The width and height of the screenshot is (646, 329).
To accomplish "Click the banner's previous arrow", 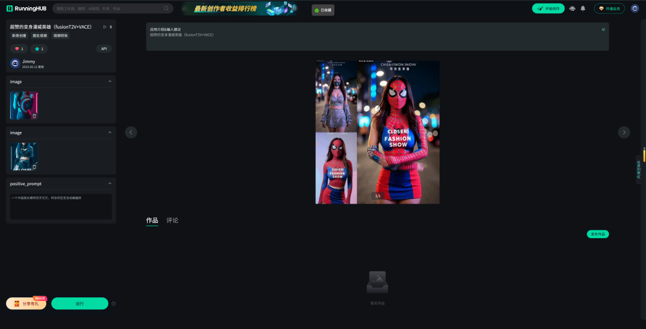I will pyautogui.click(x=184, y=8).
